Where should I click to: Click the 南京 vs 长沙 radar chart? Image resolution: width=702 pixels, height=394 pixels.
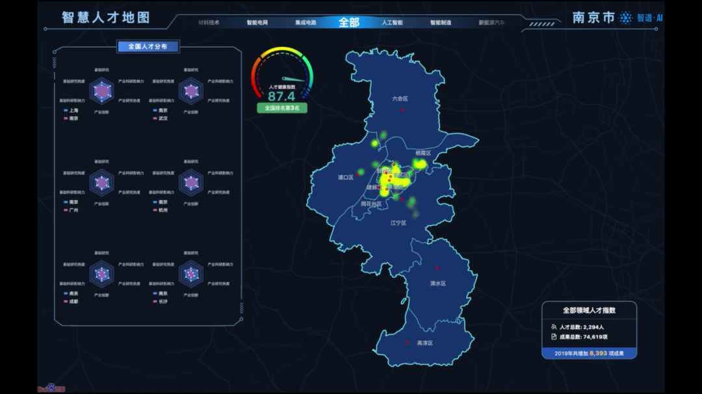(x=190, y=275)
